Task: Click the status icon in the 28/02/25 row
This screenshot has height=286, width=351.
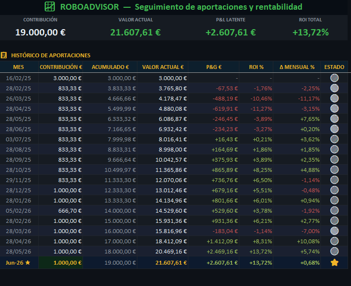Action: [x=334, y=88]
